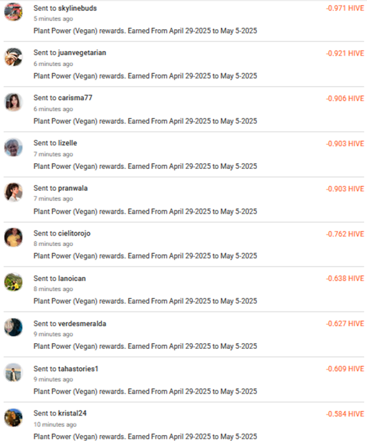The image size is (367, 446).
Task: Open the skylinebuds username link
Action: click(78, 8)
